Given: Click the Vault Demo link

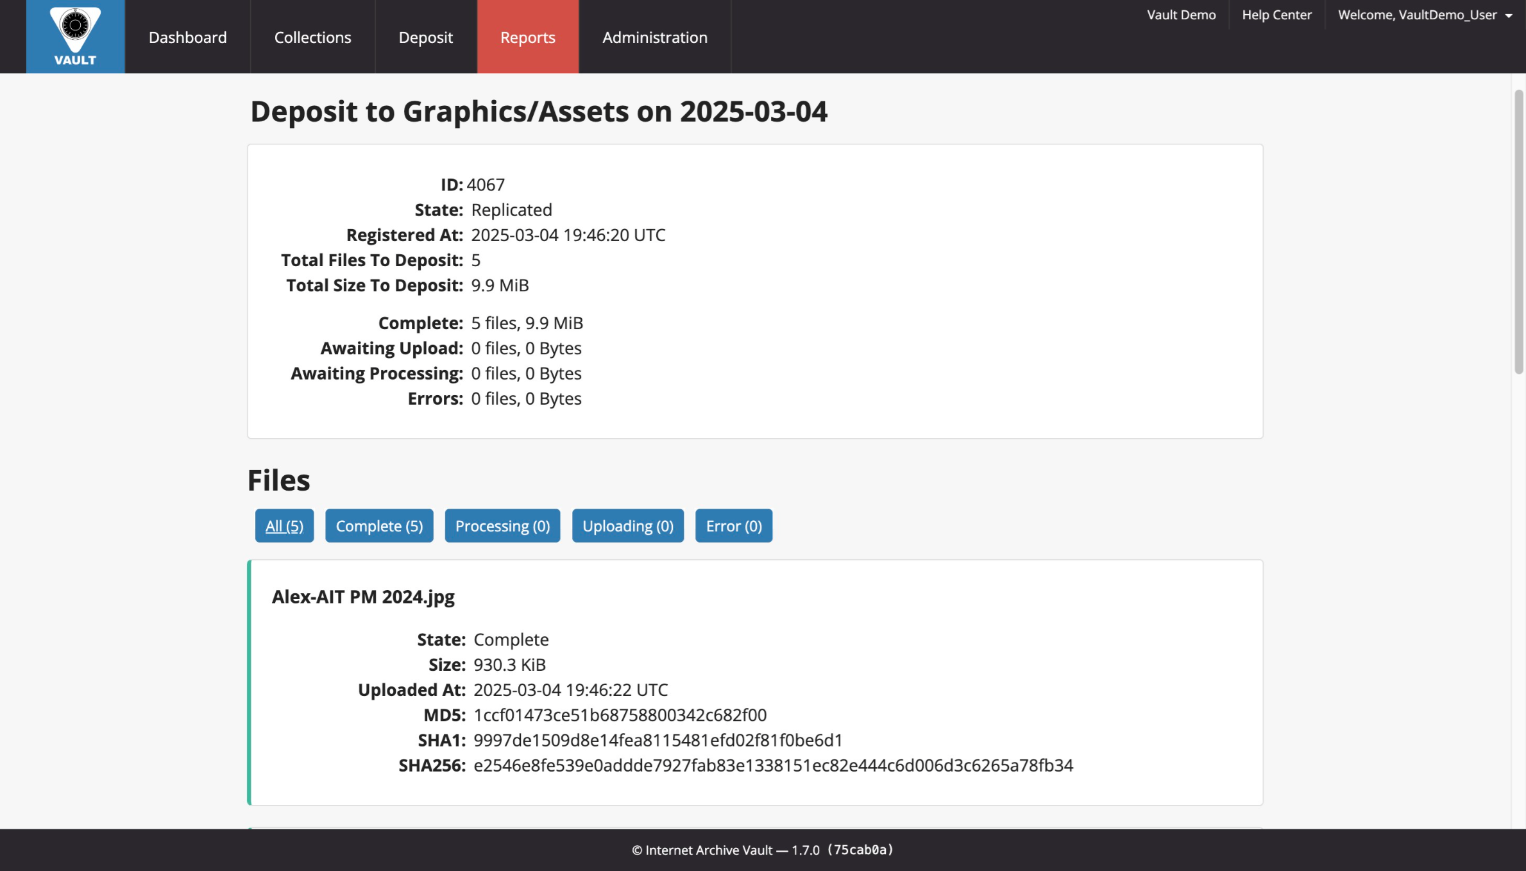Looking at the screenshot, I should click(1181, 15).
